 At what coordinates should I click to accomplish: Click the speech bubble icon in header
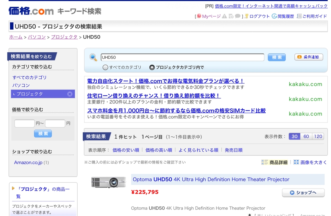[x=238, y=16]
